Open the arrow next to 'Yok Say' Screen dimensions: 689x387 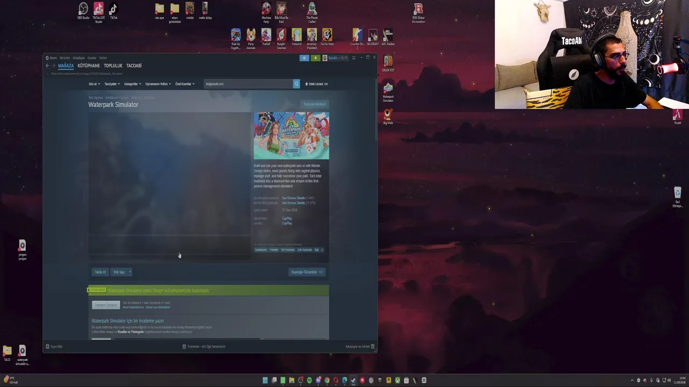[130, 272]
